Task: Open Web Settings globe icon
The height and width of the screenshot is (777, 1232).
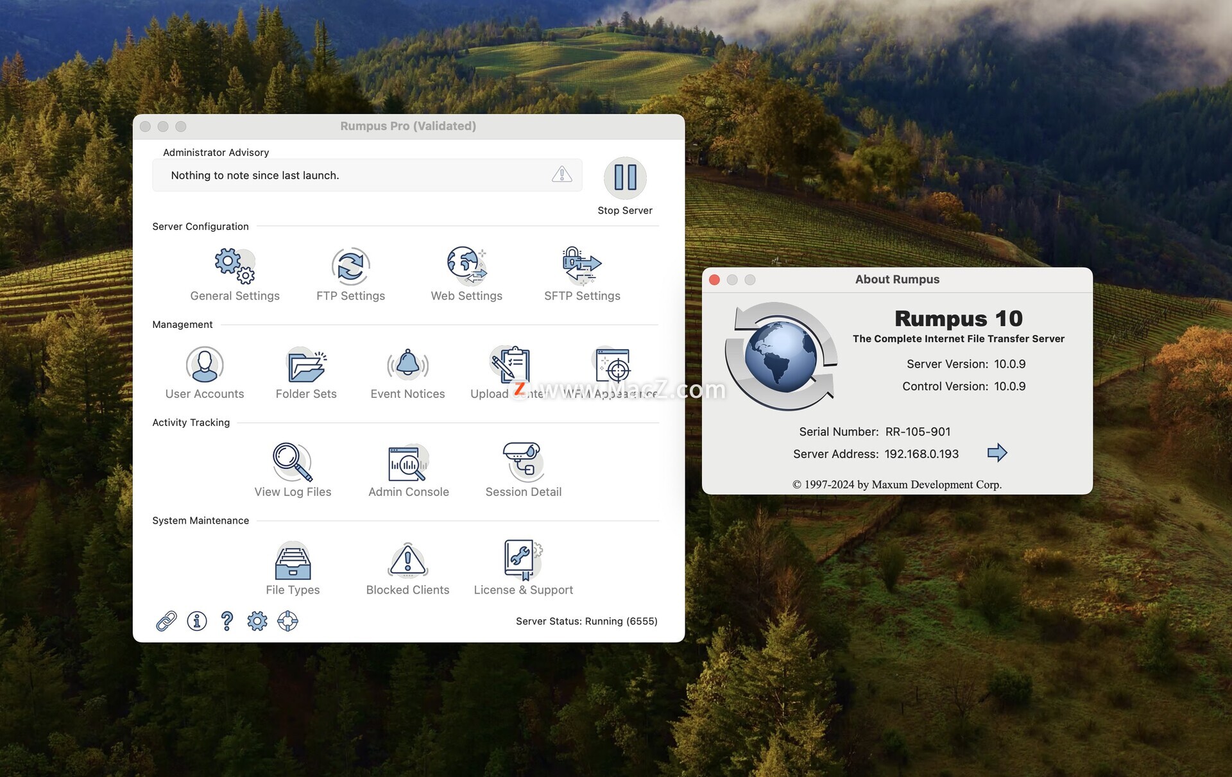Action: point(466,266)
